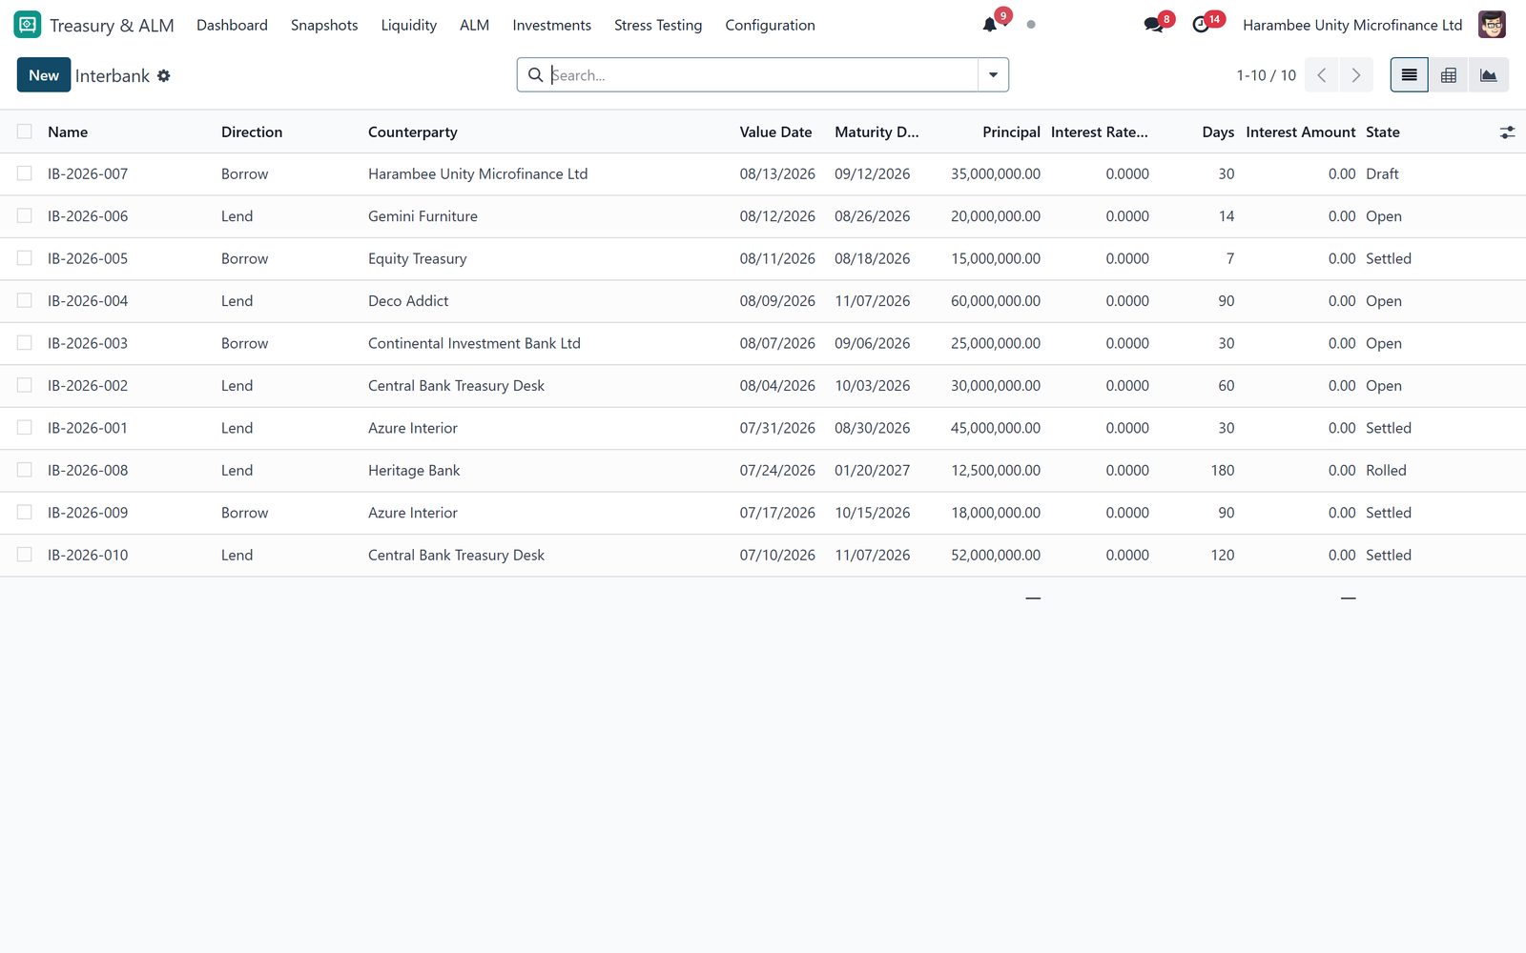Click the Deco Addict counterparty cell
1526x953 pixels.
(x=408, y=300)
